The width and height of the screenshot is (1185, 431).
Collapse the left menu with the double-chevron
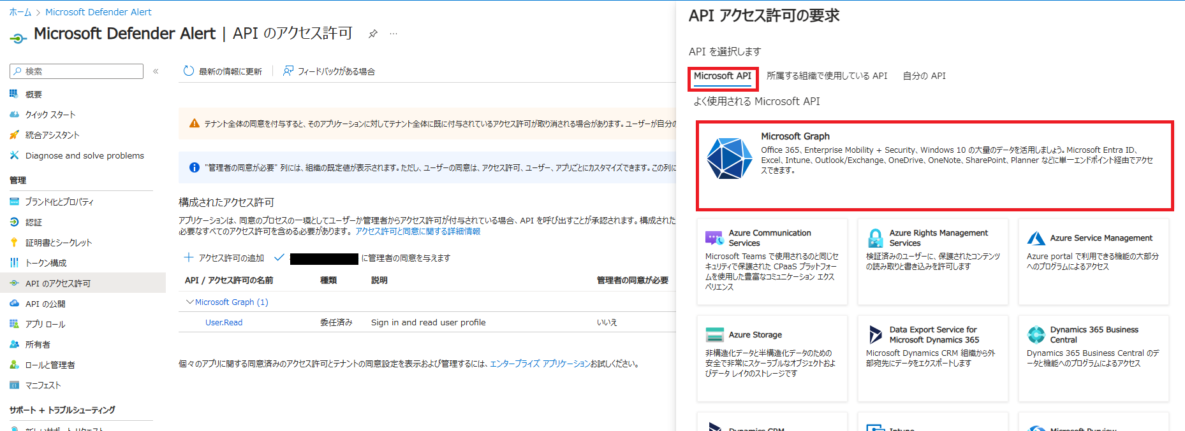coord(156,71)
